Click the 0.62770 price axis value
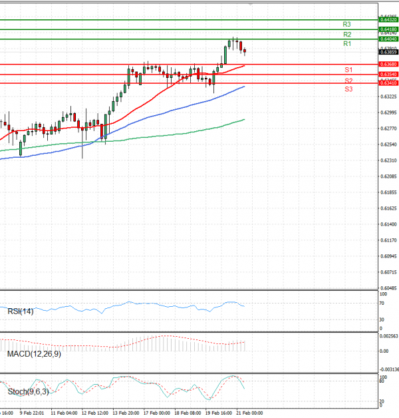This screenshot has height=418, width=399. pos(388,128)
